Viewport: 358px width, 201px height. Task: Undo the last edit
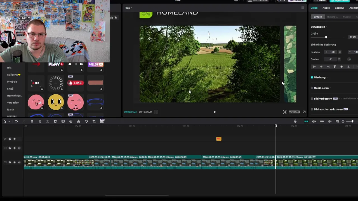17,121
